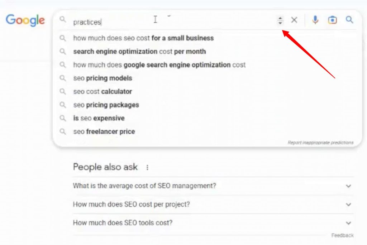Image resolution: width=367 pixels, height=245 pixels.
Task: Open Google Lens via the camera icon
Action: coord(332,20)
